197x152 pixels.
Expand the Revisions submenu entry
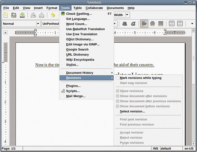[x=86, y=78]
